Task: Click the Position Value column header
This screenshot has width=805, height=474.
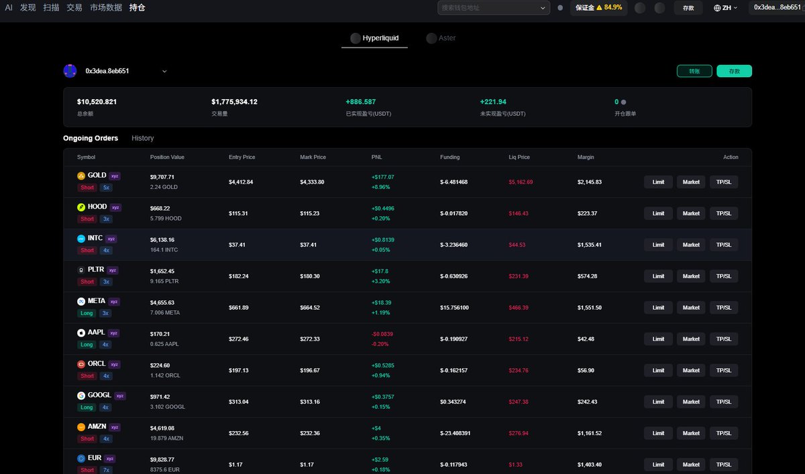Action: tap(167, 157)
